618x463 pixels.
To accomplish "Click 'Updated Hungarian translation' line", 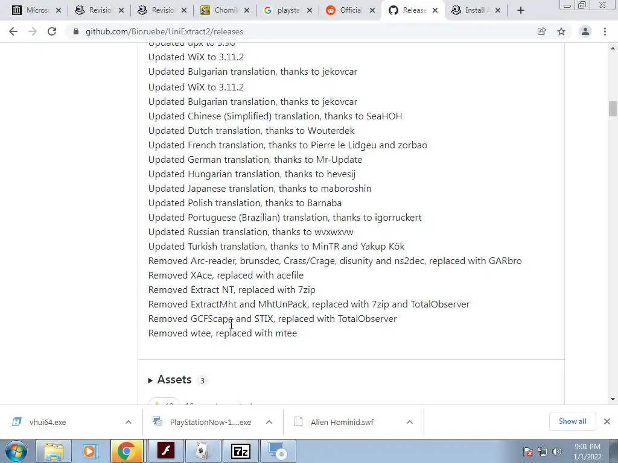I will click(x=252, y=174).
